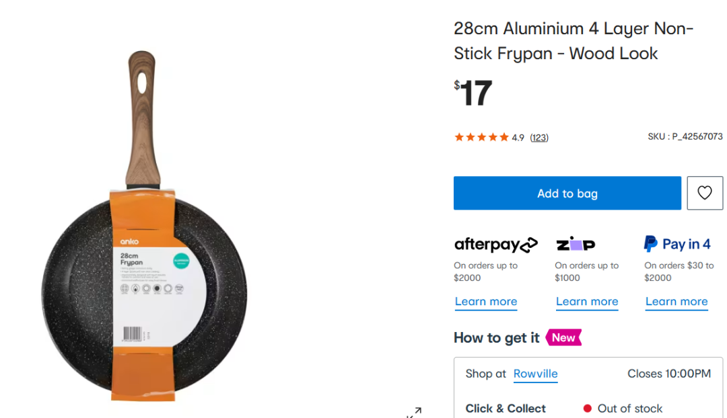This screenshot has width=727, height=418.
Task: Learn more about Zip payments
Action: pyautogui.click(x=586, y=302)
